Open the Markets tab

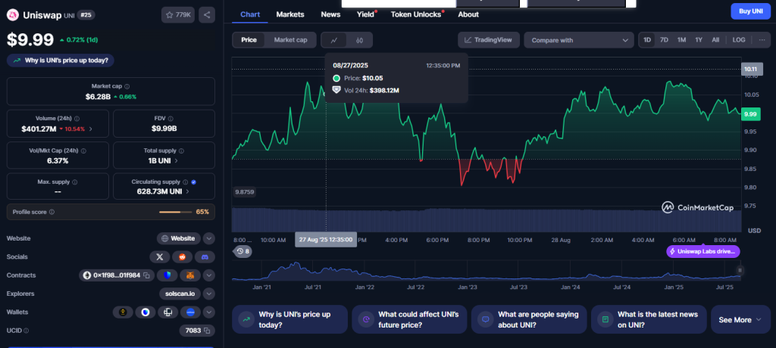pos(290,14)
